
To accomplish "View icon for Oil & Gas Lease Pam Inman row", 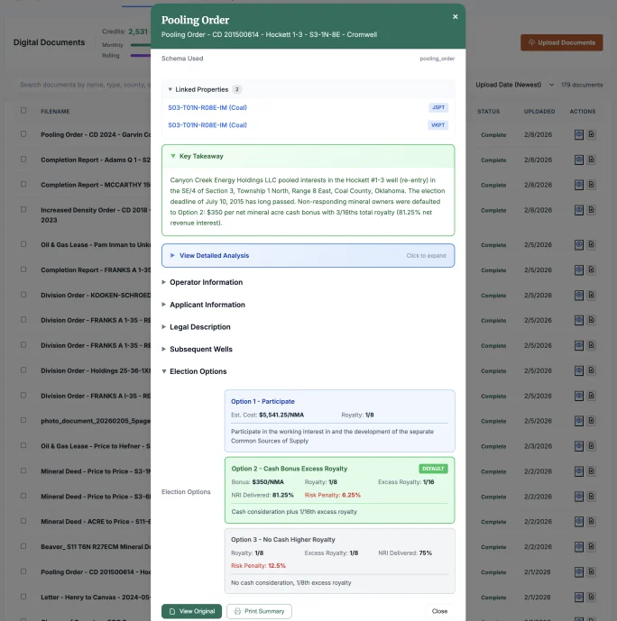I will pyautogui.click(x=579, y=245).
